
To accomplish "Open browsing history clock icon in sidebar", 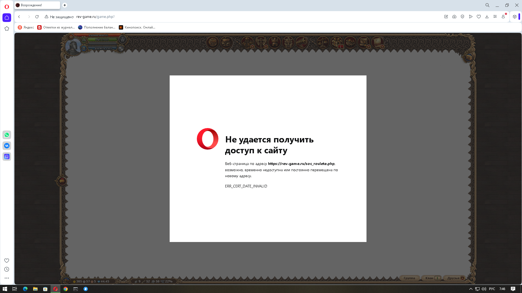I will [x=7, y=269].
